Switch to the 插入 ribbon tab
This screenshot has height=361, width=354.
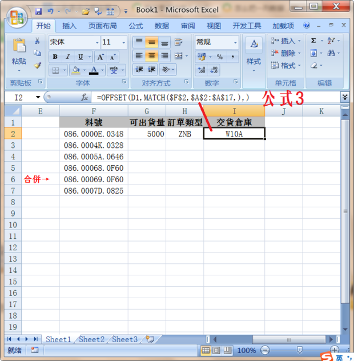[69, 26]
